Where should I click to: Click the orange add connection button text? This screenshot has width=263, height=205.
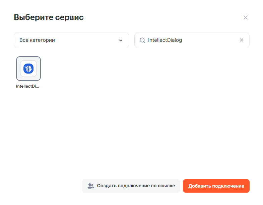216,186
